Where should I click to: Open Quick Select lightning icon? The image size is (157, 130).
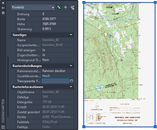pyautogui.click(x=72, y=7)
